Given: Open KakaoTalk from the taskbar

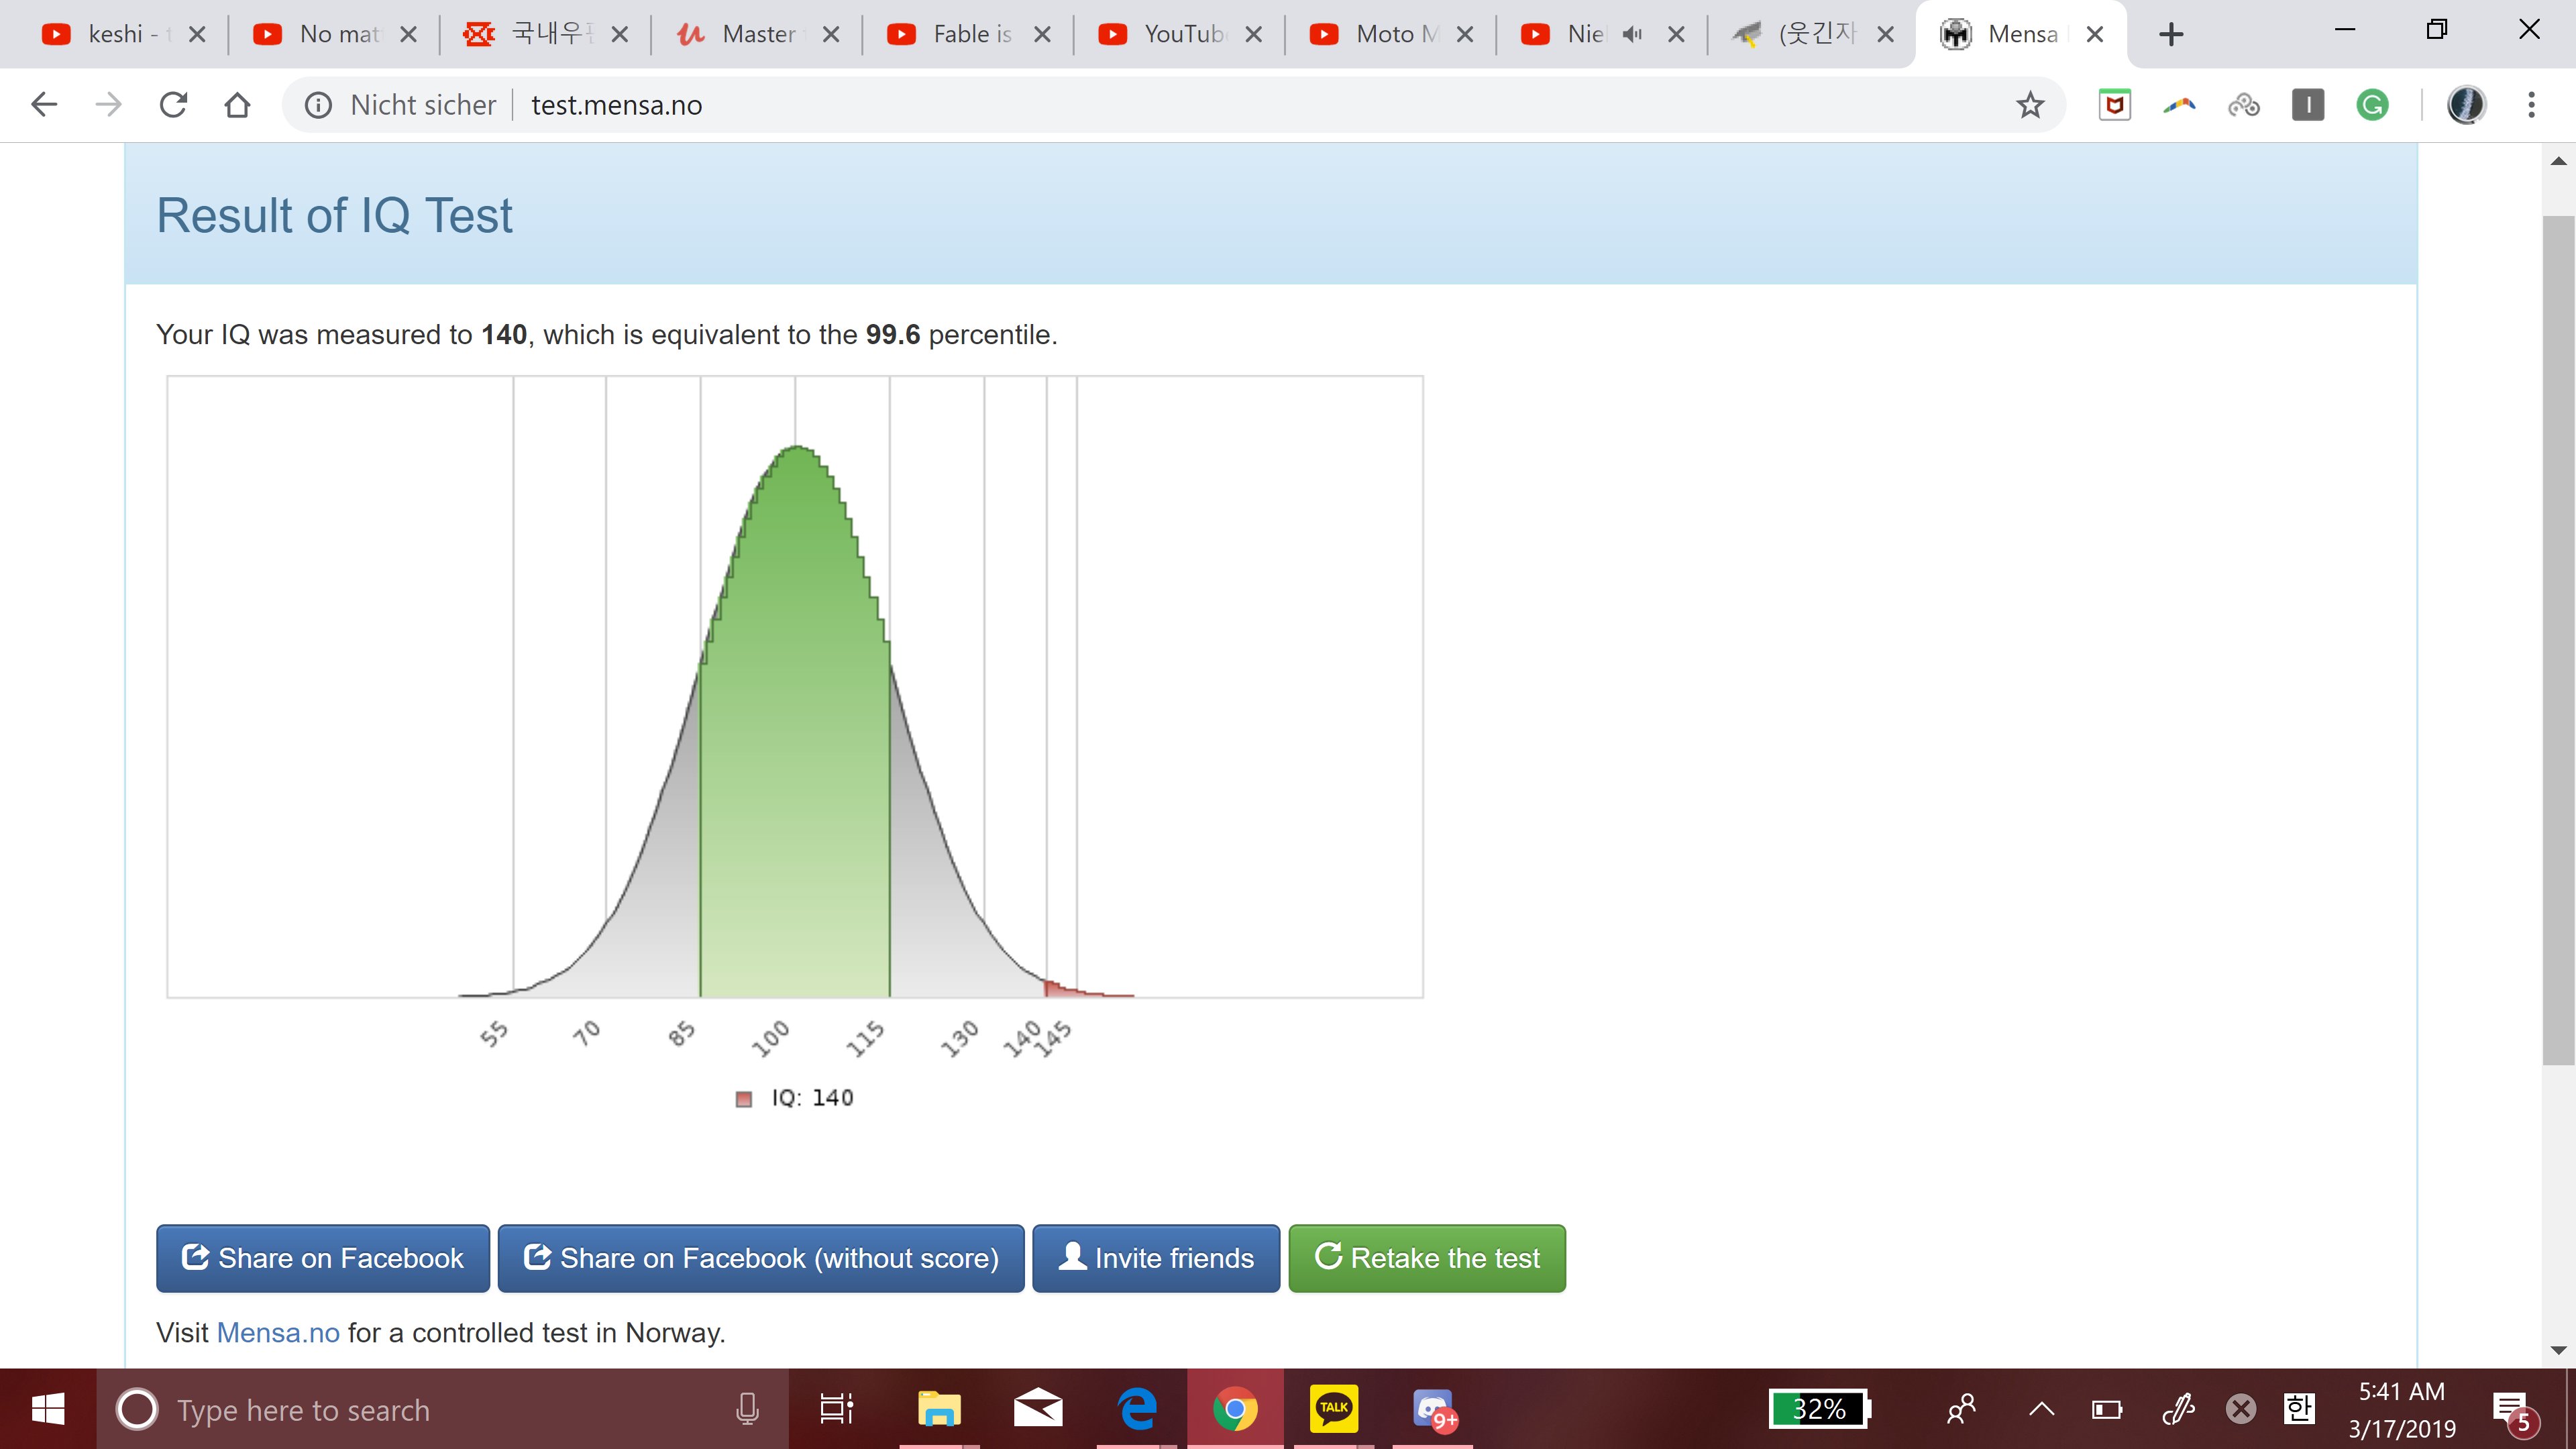Looking at the screenshot, I should point(1333,1409).
